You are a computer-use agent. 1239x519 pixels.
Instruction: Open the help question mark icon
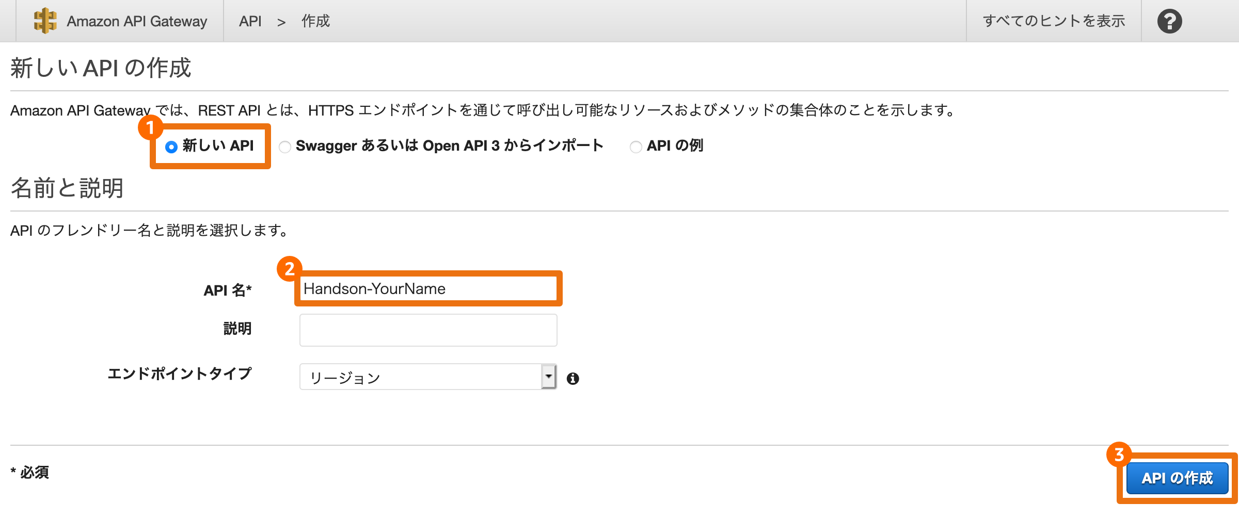[x=1169, y=21]
